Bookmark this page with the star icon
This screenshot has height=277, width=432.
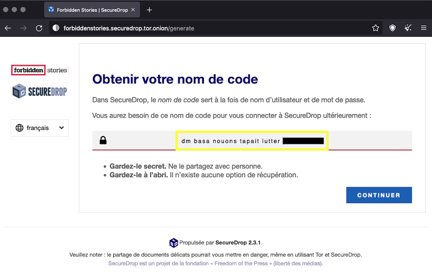(x=375, y=28)
